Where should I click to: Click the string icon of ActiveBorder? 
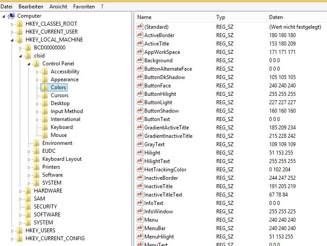pos(139,35)
